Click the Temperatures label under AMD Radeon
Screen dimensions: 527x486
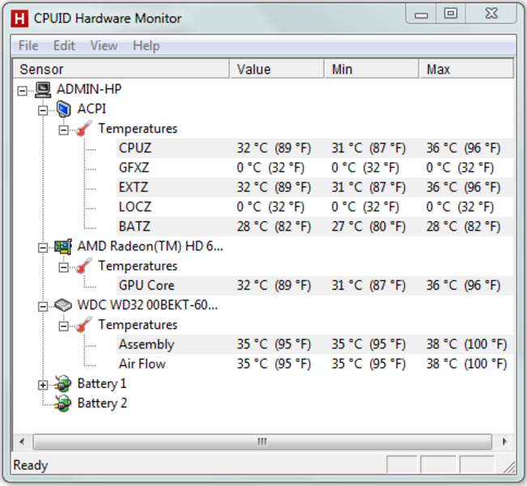138,266
